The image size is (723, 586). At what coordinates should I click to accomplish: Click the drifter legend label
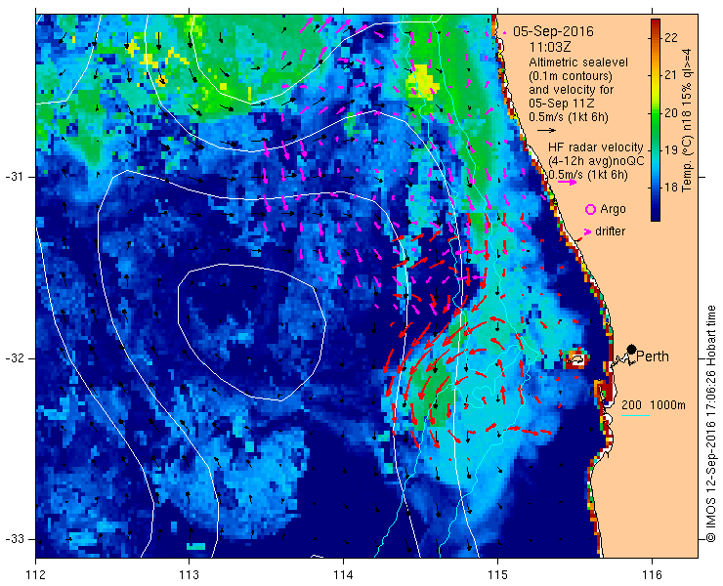(610, 231)
